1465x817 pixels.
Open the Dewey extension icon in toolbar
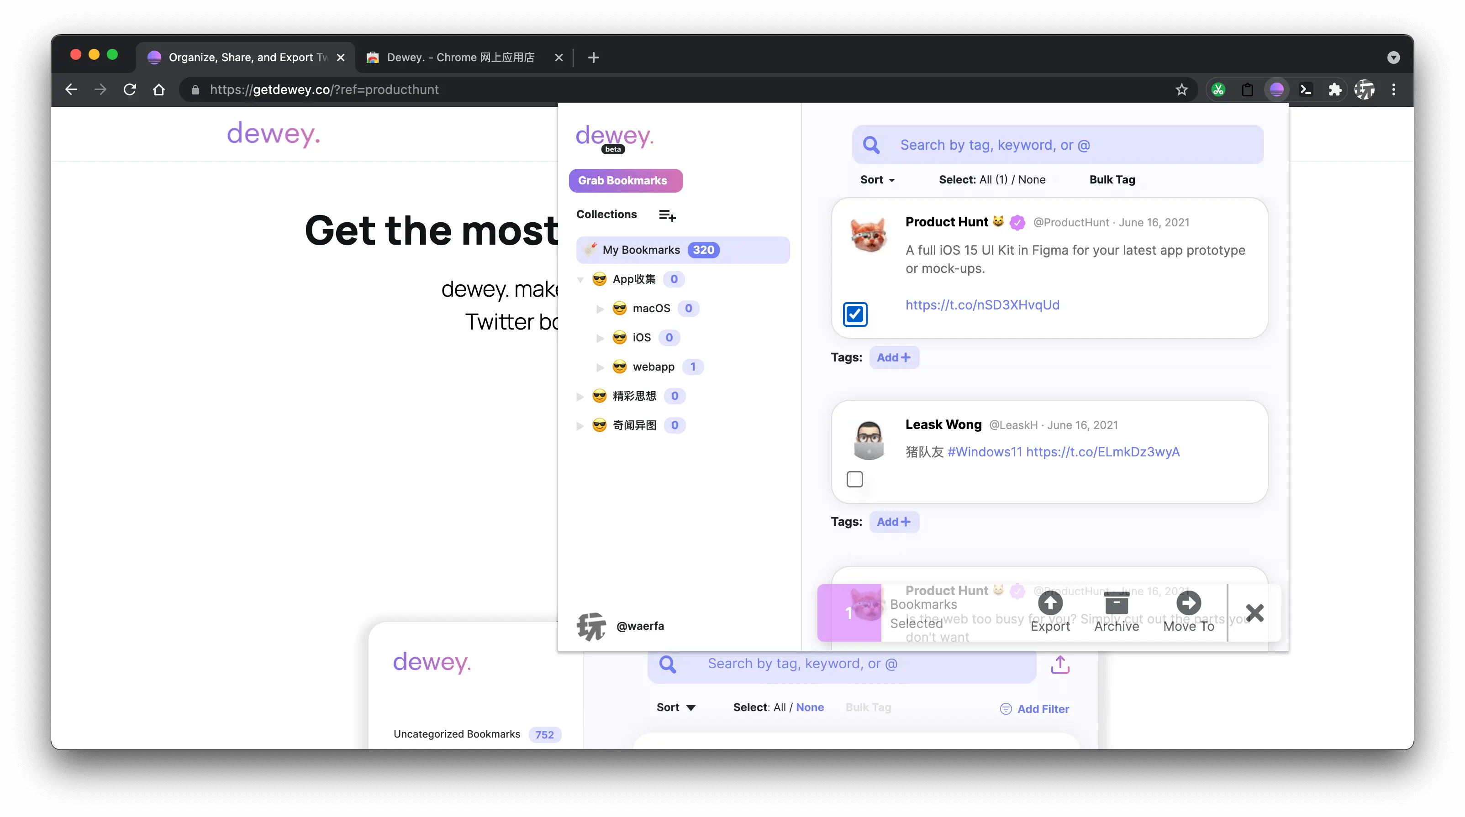(x=1276, y=89)
